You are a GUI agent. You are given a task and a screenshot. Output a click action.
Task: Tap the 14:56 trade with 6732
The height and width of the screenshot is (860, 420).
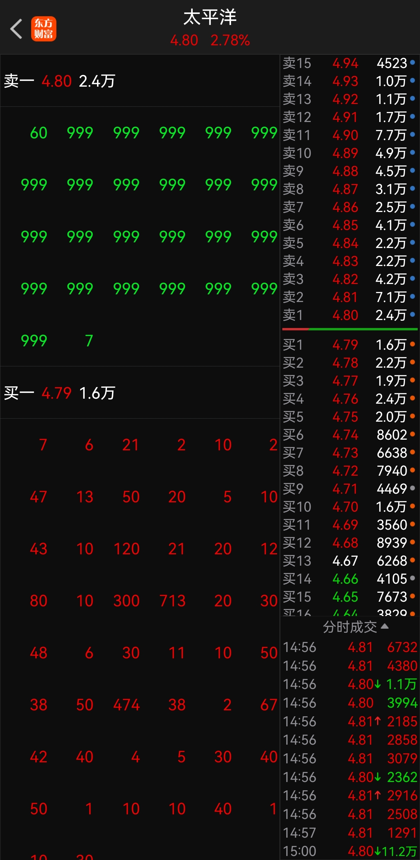[350, 647]
